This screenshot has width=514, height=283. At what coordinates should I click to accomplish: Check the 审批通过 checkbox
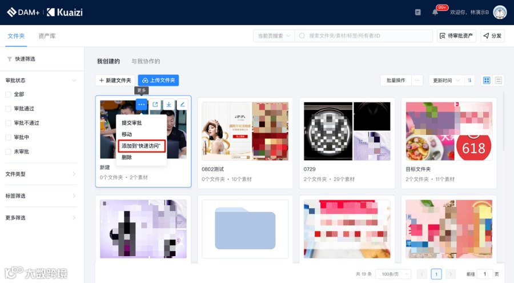click(8, 109)
